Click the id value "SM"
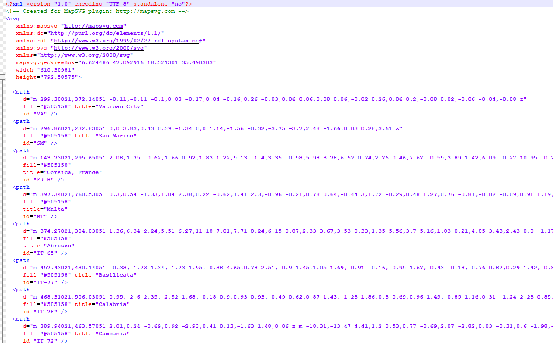Viewport: 553px width, 343px height. [40, 143]
